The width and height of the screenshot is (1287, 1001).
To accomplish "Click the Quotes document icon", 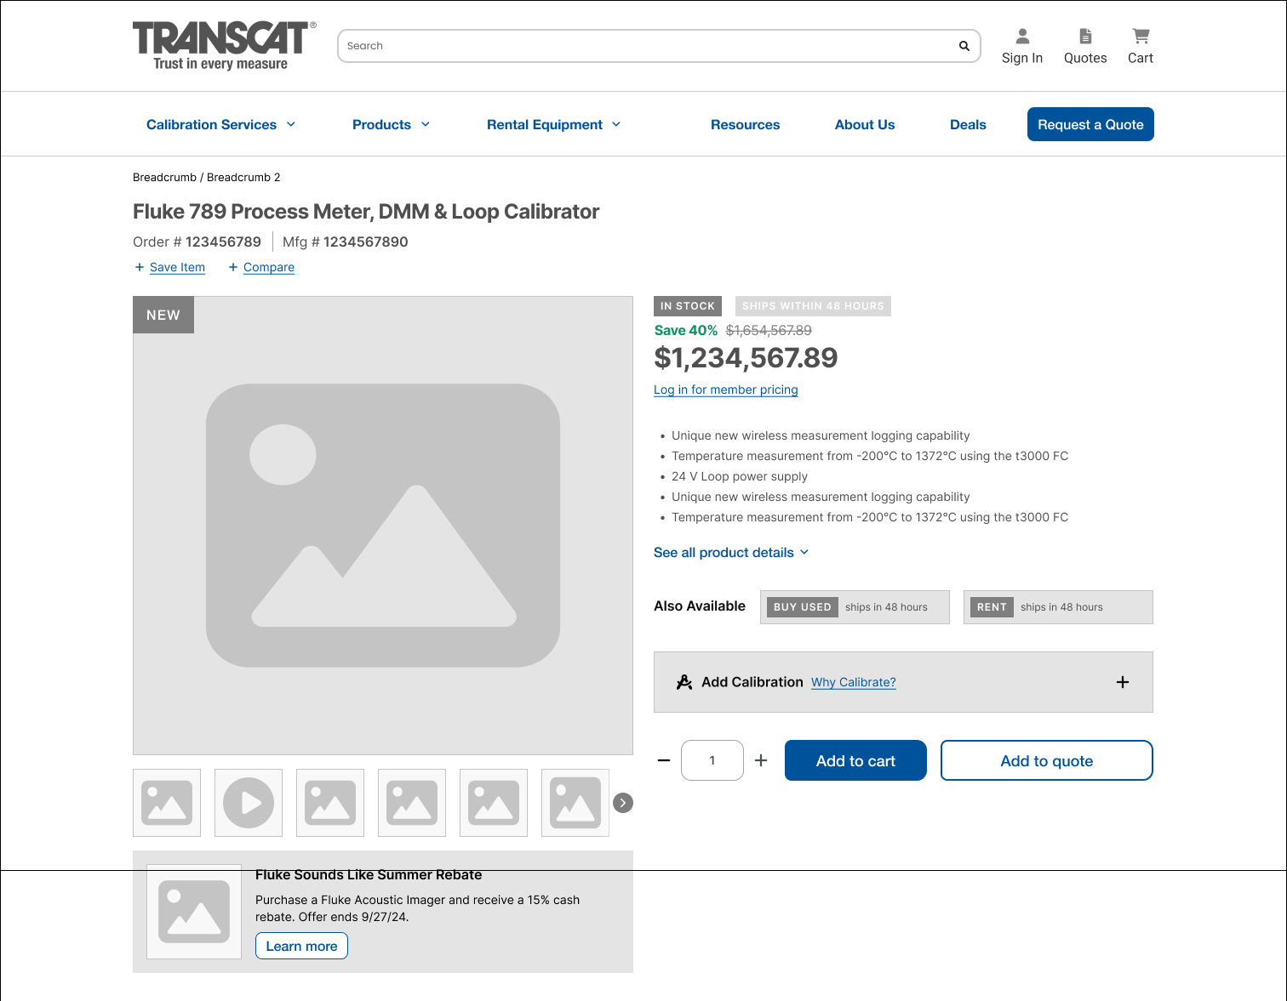I will tap(1084, 36).
